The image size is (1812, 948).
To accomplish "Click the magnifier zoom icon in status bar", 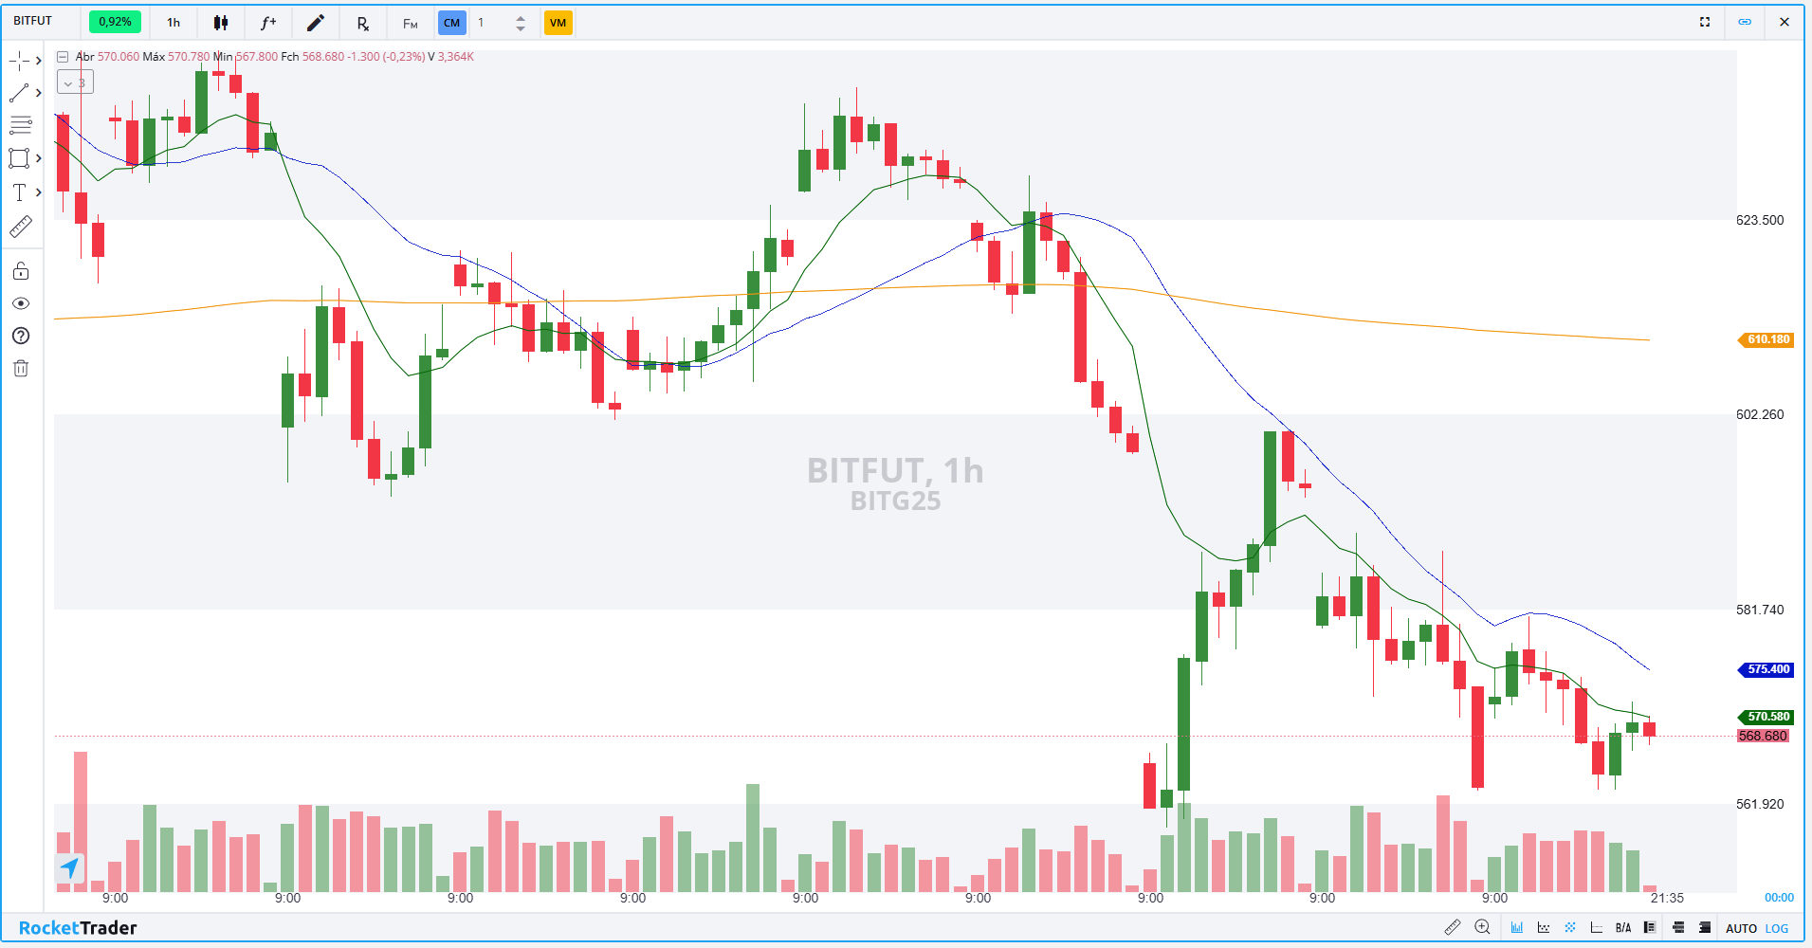I will point(1482,927).
